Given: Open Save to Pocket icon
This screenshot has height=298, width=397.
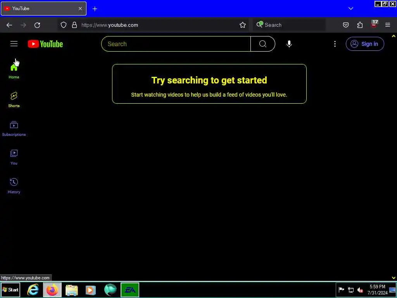Looking at the screenshot, I should (345, 25).
